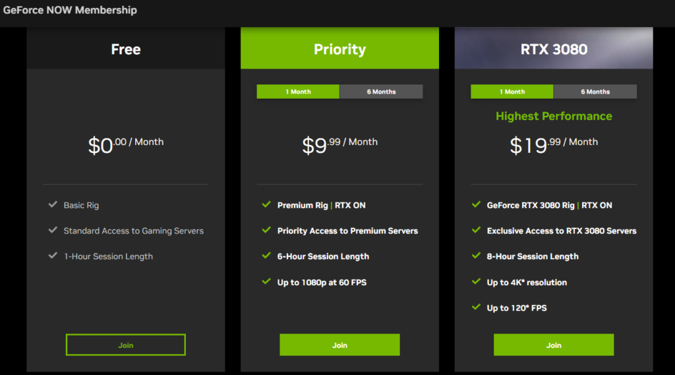The height and width of the screenshot is (375, 675).
Task: Select 1 Month billing under Priority
Action: [298, 92]
